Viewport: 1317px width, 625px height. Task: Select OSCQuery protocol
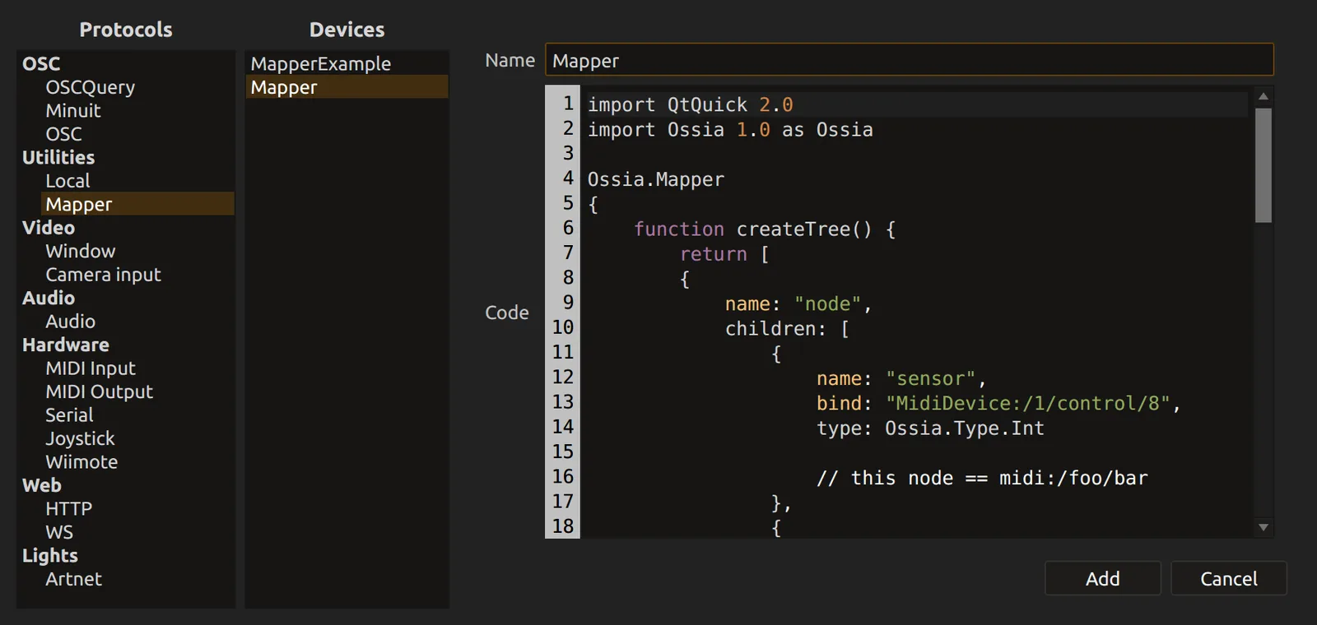(x=90, y=87)
